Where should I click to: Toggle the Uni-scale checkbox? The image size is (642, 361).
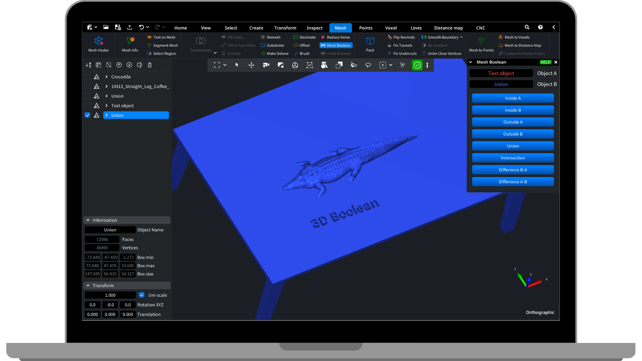click(x=141, y=295)
